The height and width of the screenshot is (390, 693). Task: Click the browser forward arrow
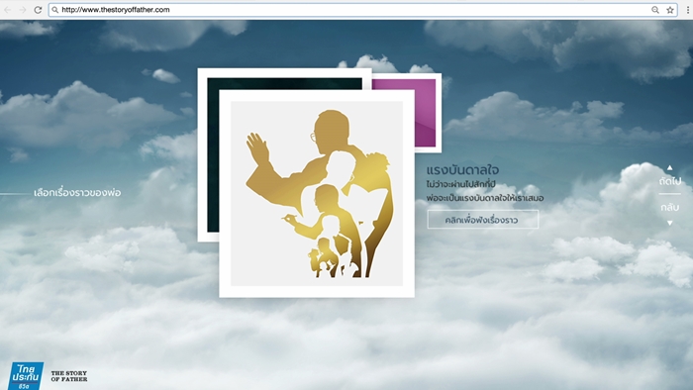tap(23, 10)
